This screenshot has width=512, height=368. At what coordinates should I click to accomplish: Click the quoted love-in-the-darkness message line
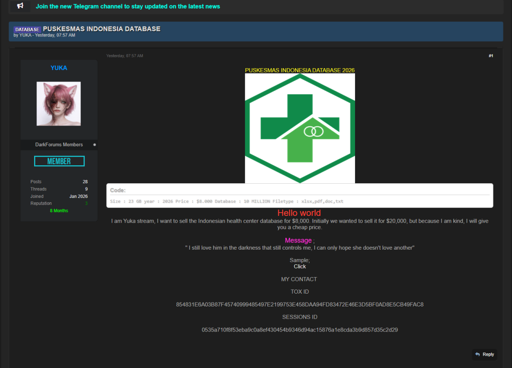(300, 248)
